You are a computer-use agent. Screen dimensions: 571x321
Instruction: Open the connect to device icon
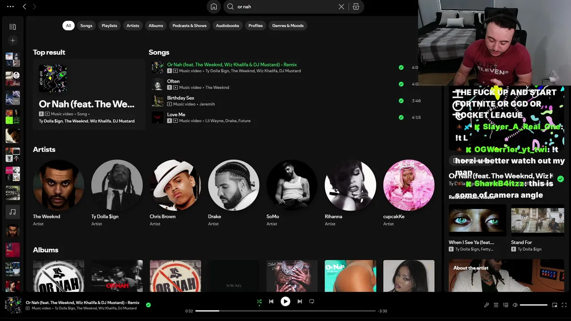[505, 305]
